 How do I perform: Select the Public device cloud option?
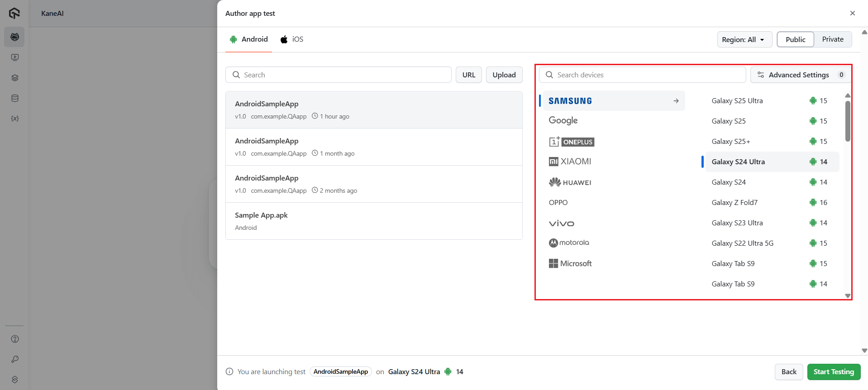pos(795,39)
